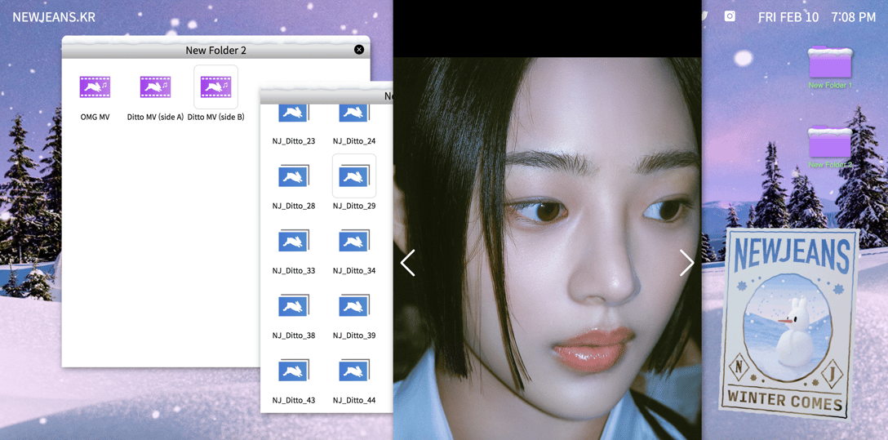This screenshot has width=888, height=440.
Task: Open the NJ_Ditto_38 image file
Action: coord(293,306)
